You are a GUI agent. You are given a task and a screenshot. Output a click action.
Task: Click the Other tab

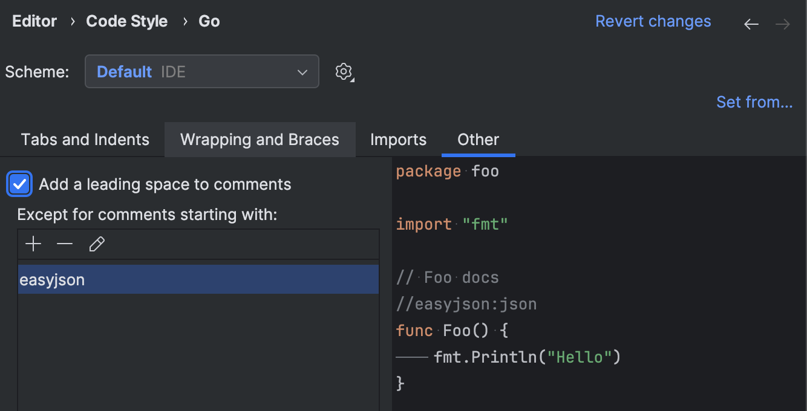pyautogui.click(x=478, y=140)
